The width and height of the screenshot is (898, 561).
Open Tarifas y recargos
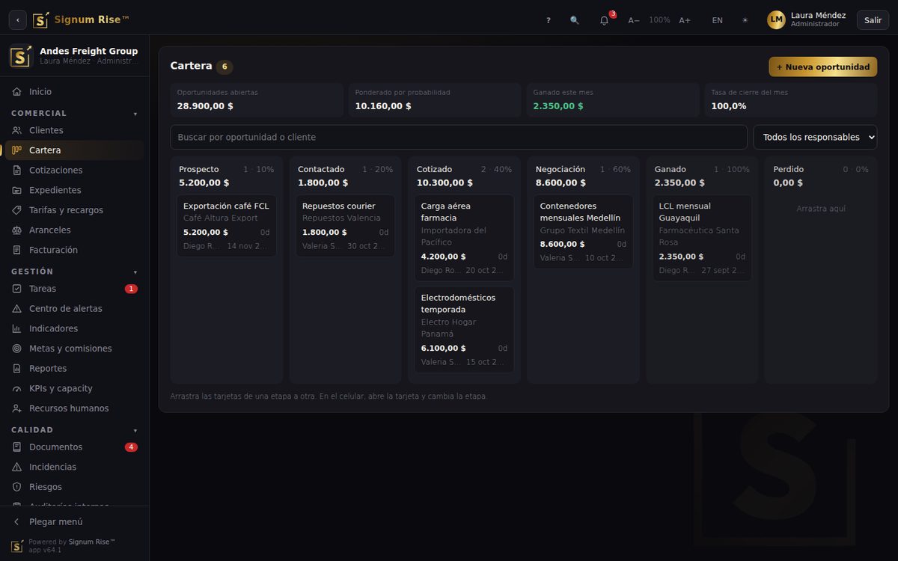[75, 210]
